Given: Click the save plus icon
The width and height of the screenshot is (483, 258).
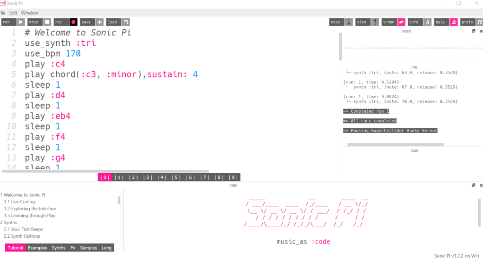Looking at the screenshot, I should click(x=100, y=22).
